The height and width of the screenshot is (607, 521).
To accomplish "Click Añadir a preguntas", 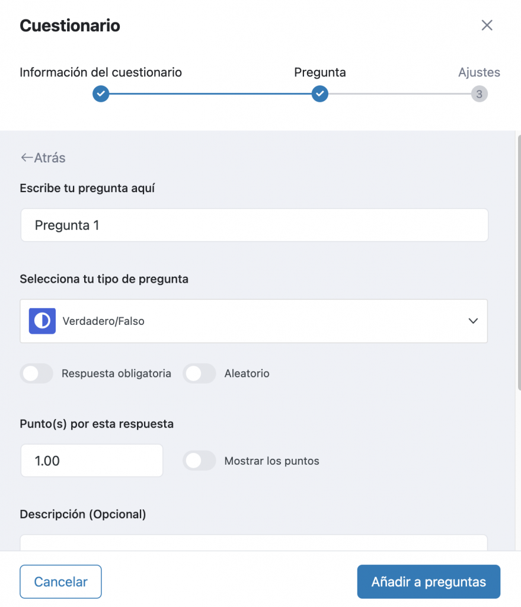I will tap(428, 582).
